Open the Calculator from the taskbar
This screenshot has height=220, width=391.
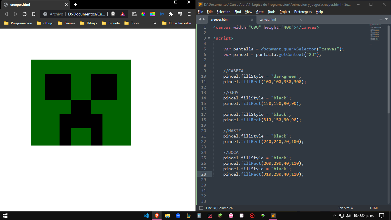[x=199, y=216]
